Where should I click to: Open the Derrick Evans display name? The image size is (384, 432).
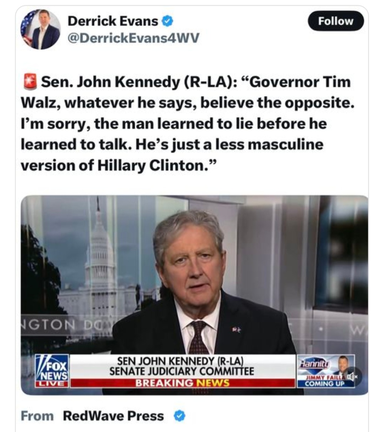113,21
